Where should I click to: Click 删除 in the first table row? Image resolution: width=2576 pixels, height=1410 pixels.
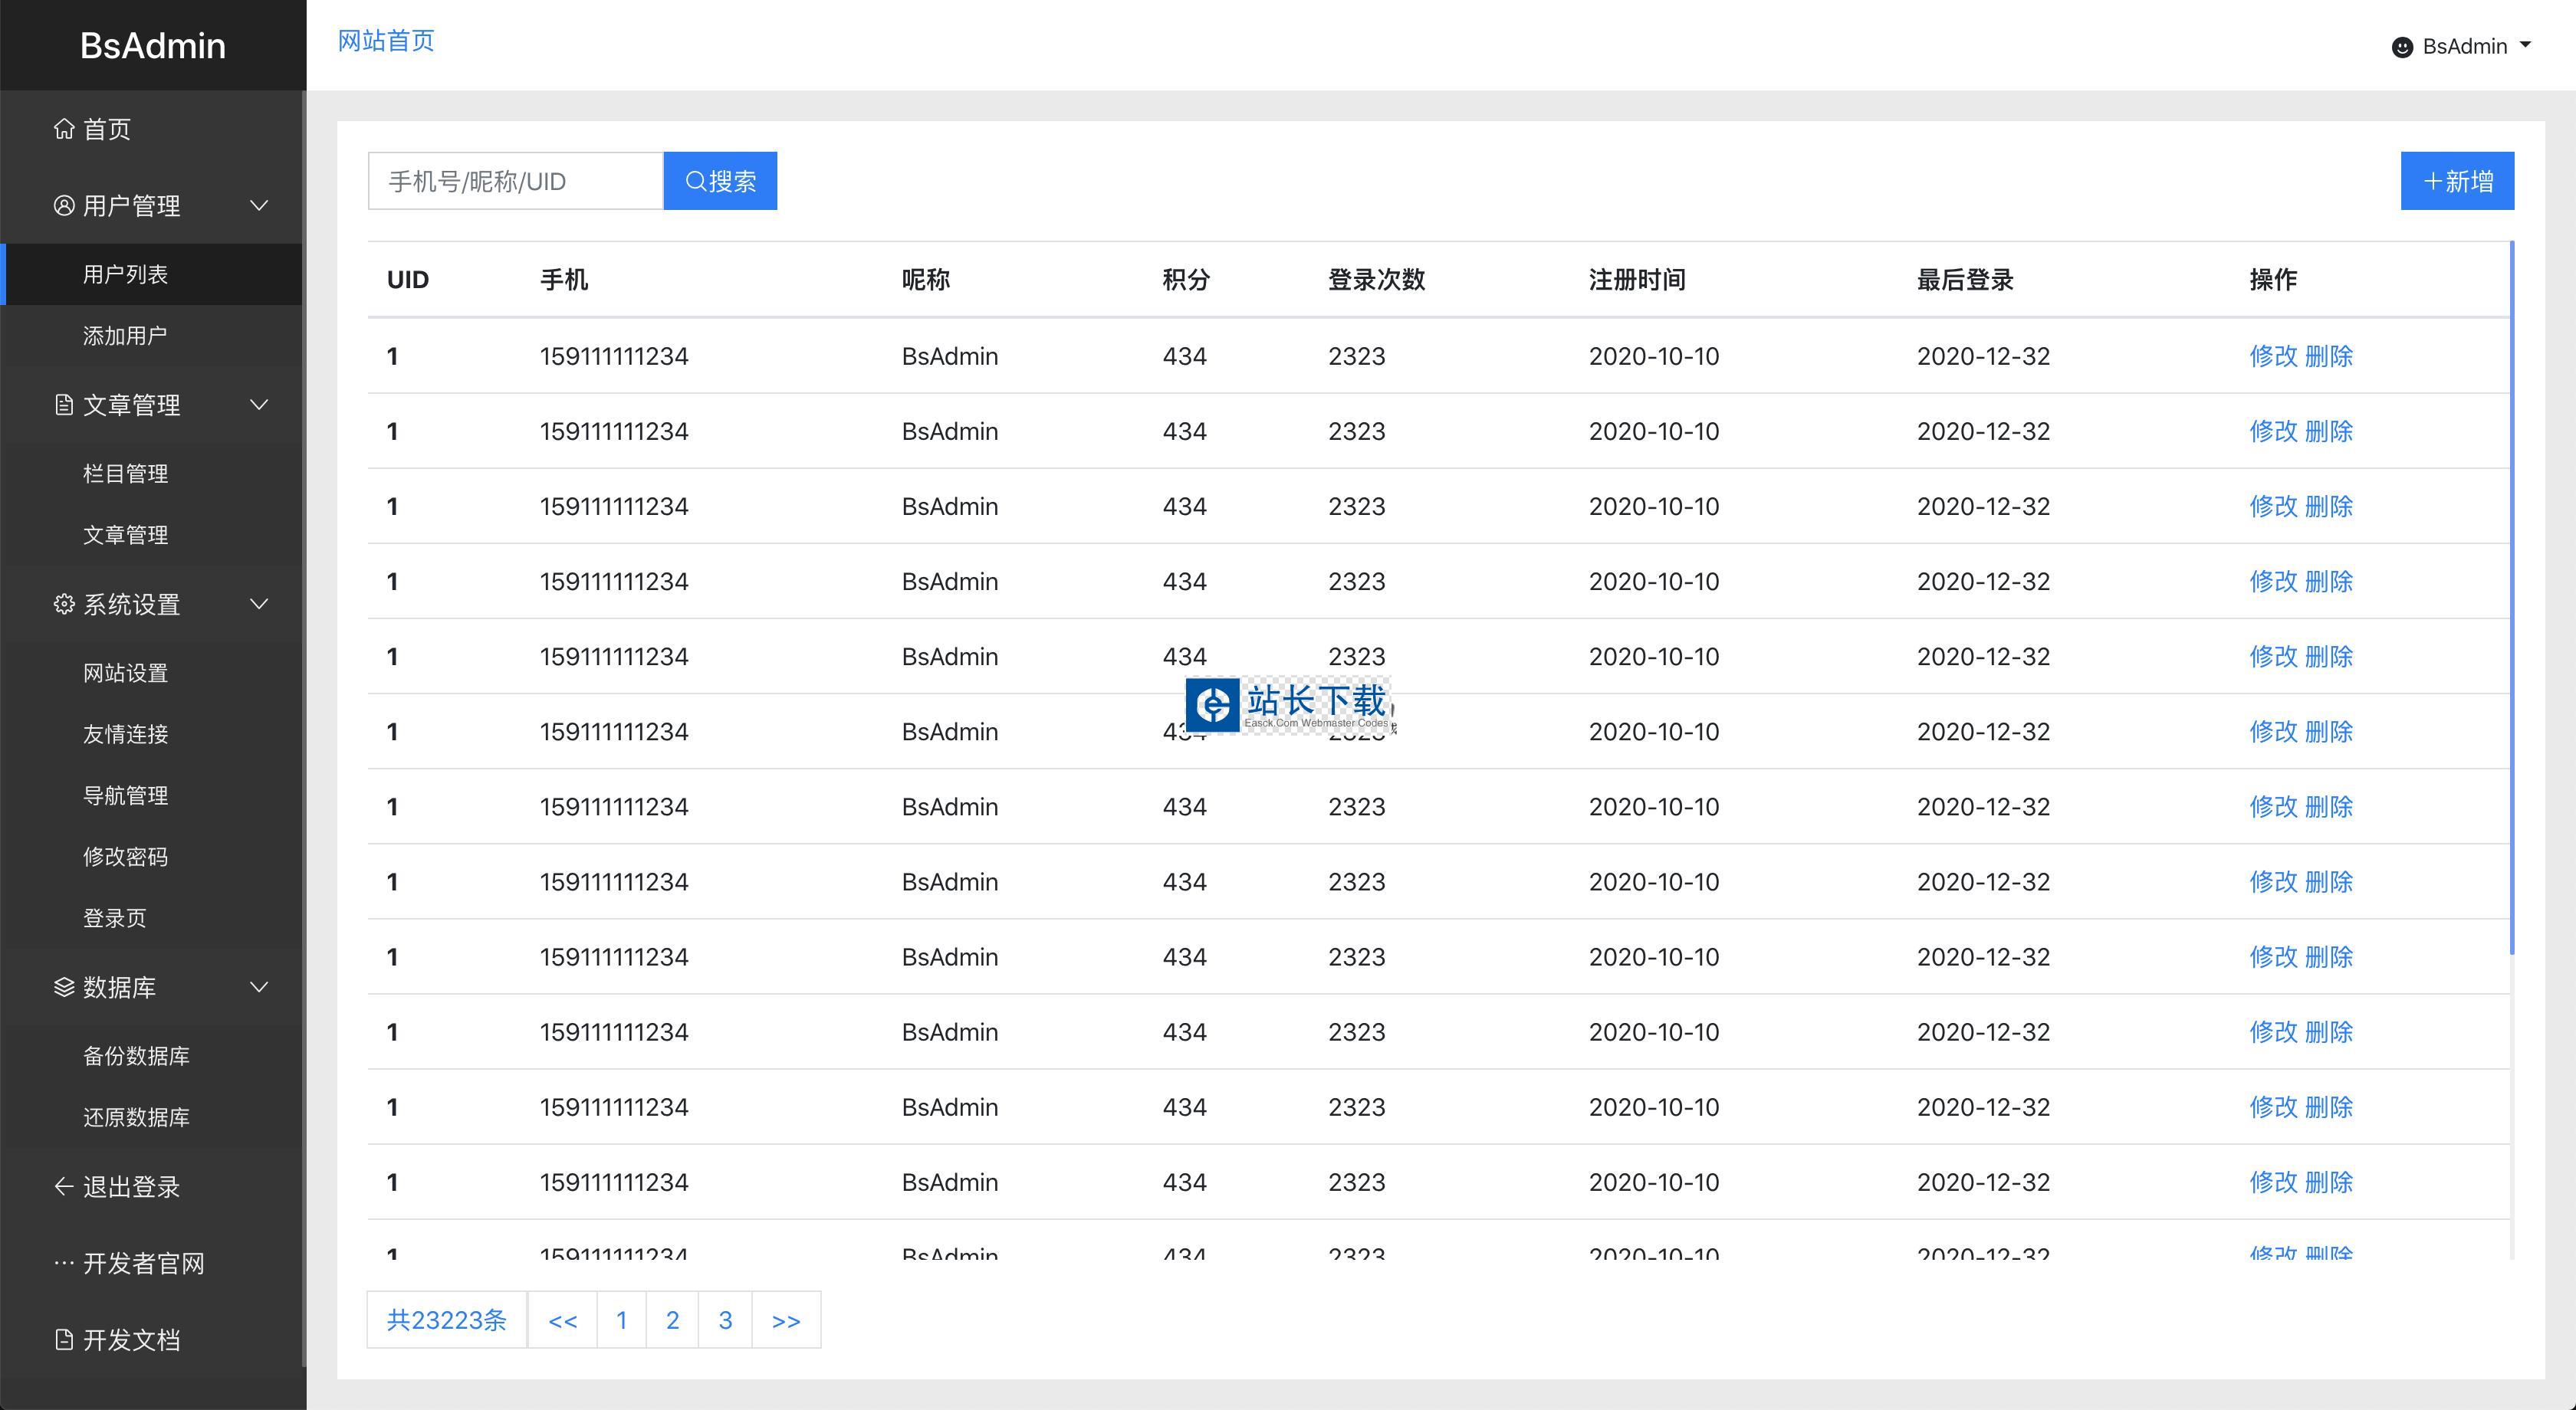point(2329,357)
